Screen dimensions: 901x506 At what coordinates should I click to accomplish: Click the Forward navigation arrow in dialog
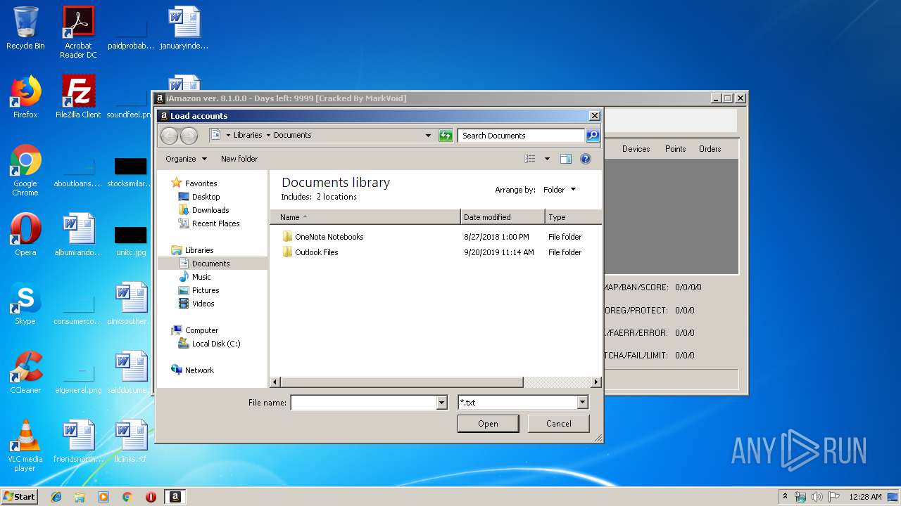pos(189,136)
